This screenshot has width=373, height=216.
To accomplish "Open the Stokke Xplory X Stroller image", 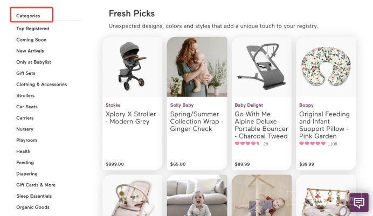I will pos(132,67).
